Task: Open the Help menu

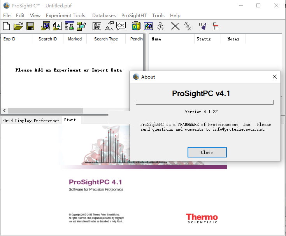Action: (x=175, y=16)
